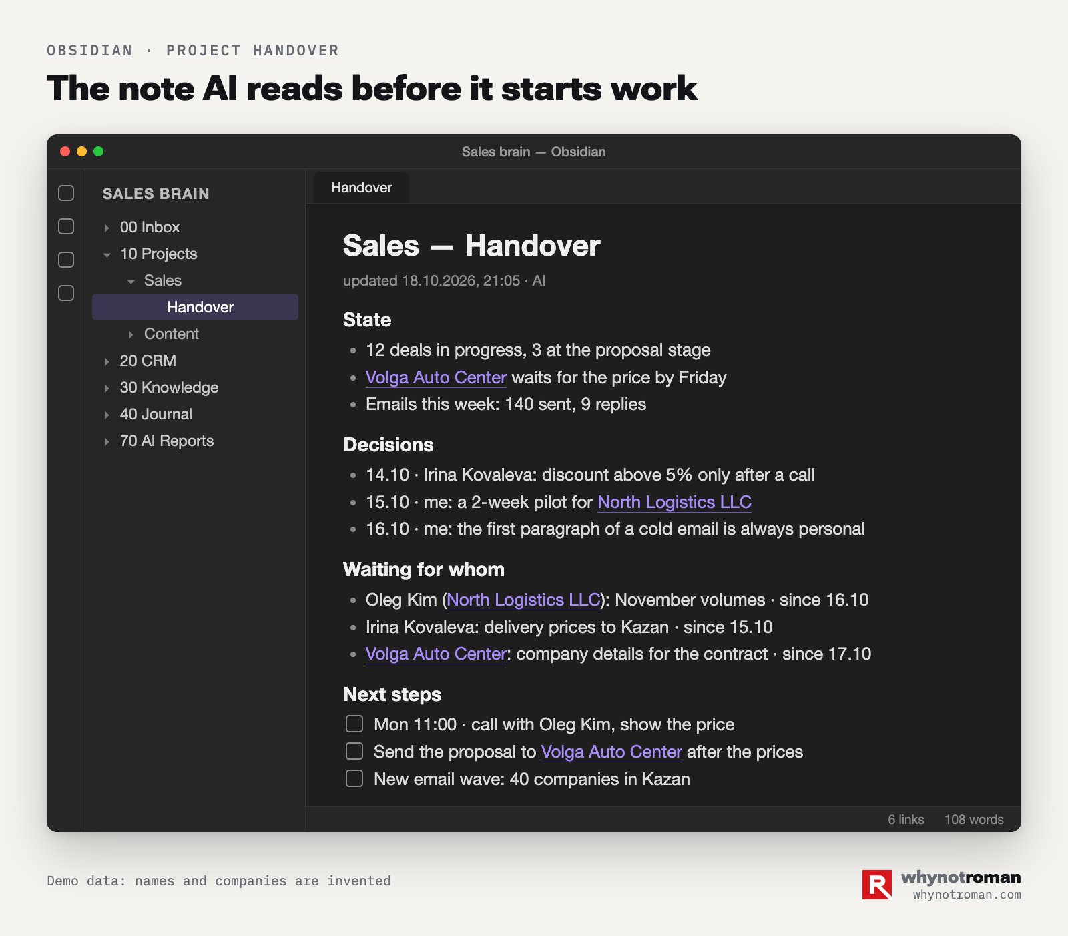Image resolution: width=1068 pixels, height=936 pixels.
Task: Click the 'Sales — Handover' note title
Action: pos(471,246)
